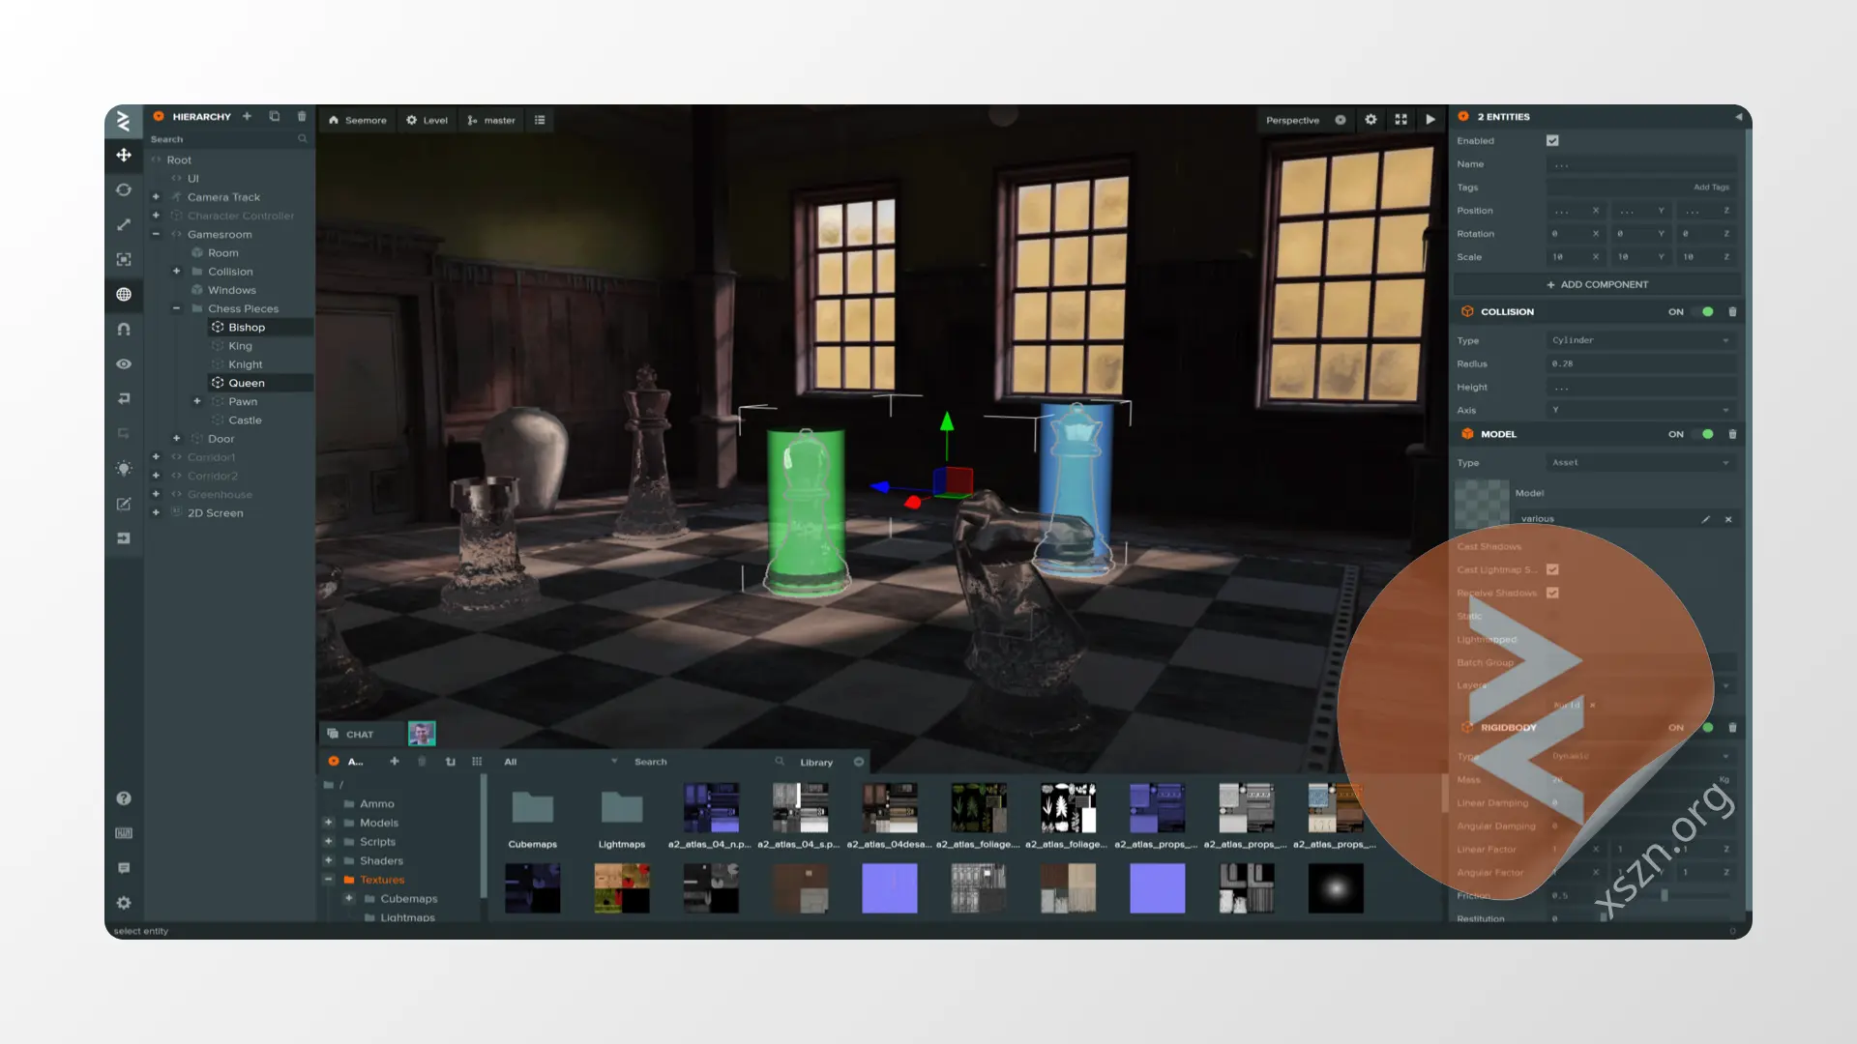
Task: Toggle the Enabled checkbox
Action: point(1552,141)
